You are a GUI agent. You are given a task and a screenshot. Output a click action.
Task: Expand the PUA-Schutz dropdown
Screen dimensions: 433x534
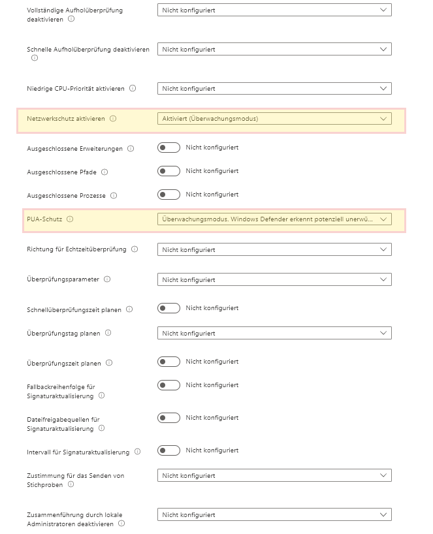[274, 219]
